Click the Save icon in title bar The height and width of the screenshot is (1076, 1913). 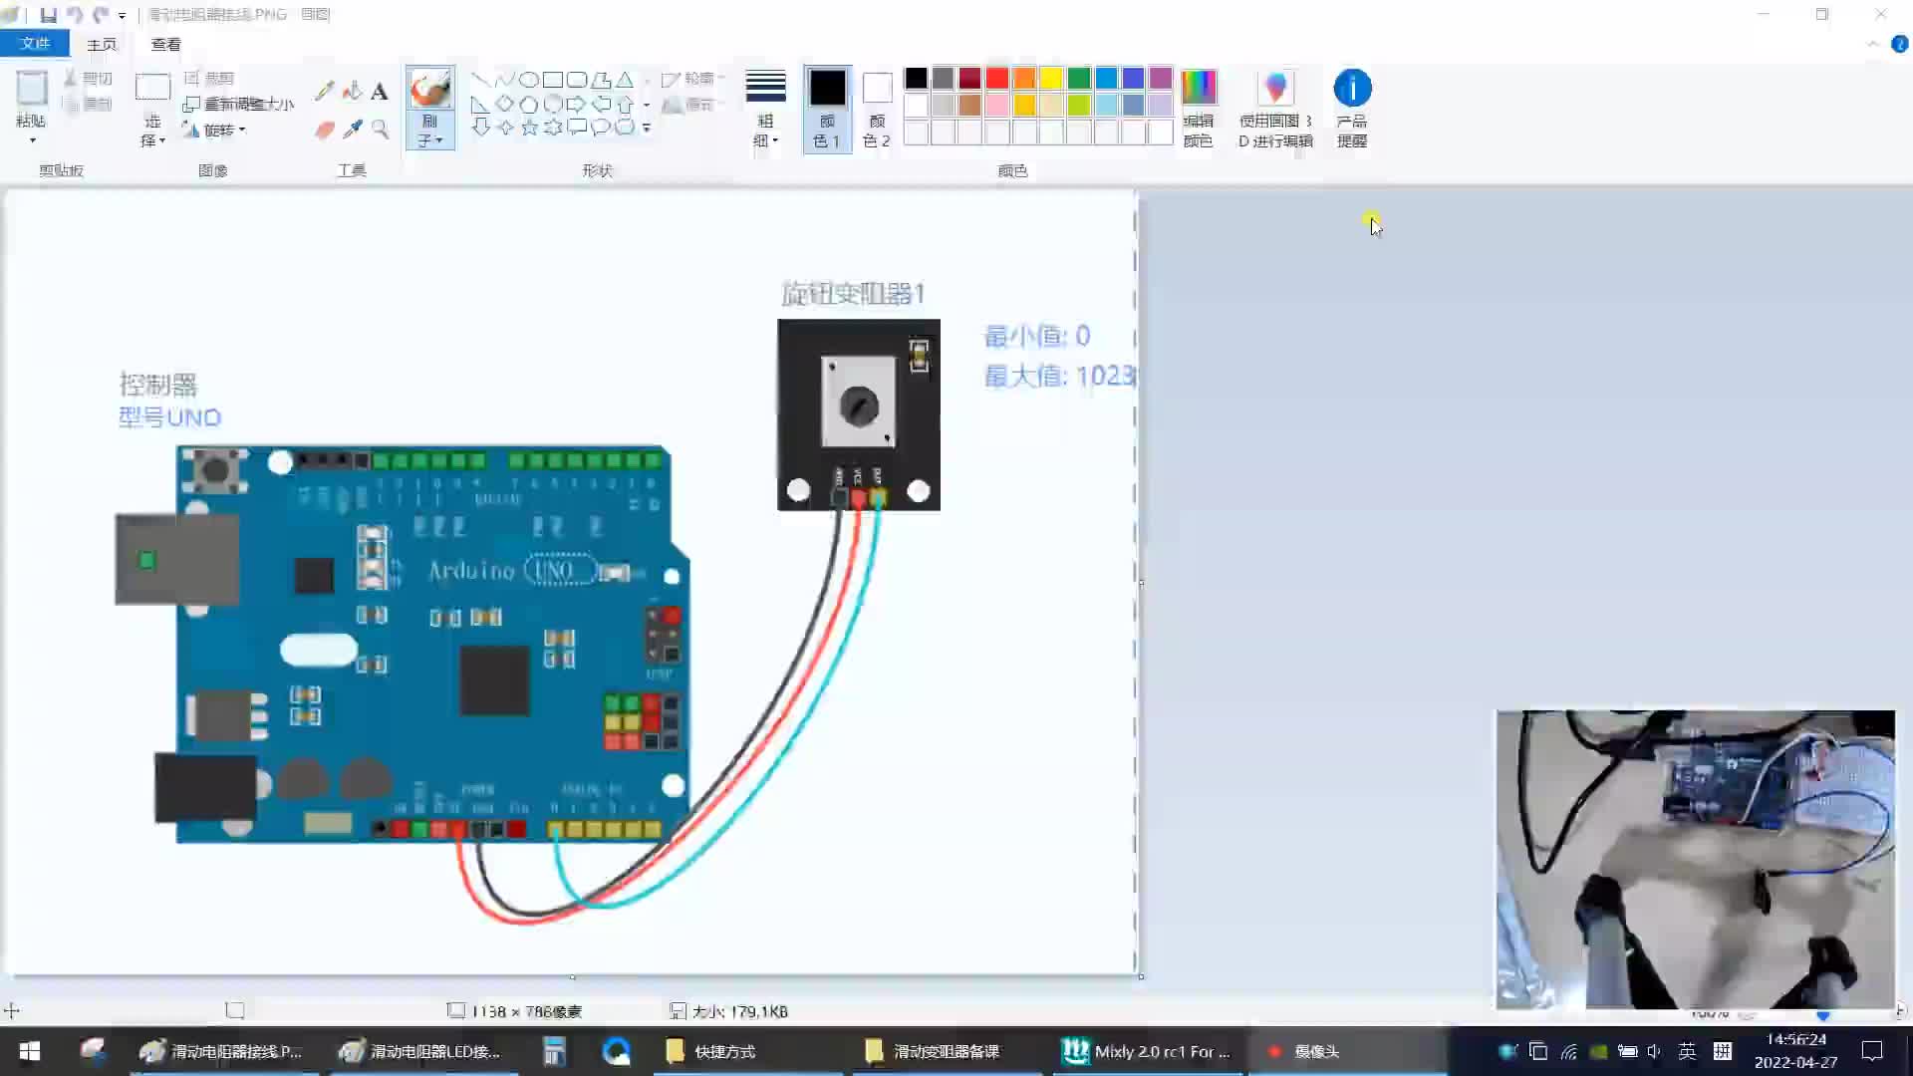(48, 15)
